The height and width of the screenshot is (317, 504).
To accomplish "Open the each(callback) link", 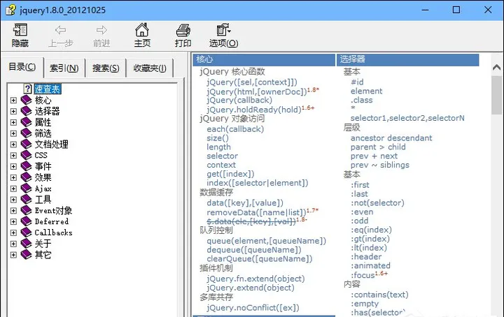I will coord(235,129).
